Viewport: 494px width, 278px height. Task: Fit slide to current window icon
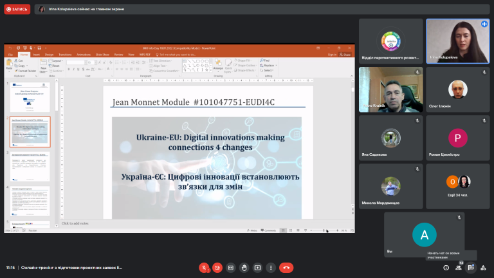coord(352,230)
